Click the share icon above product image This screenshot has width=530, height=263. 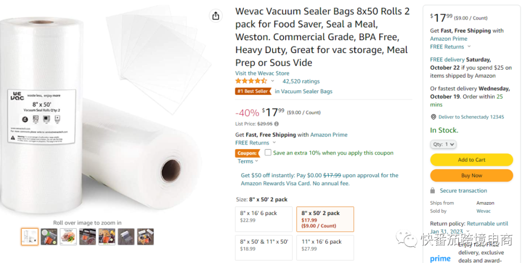point(216,16)
